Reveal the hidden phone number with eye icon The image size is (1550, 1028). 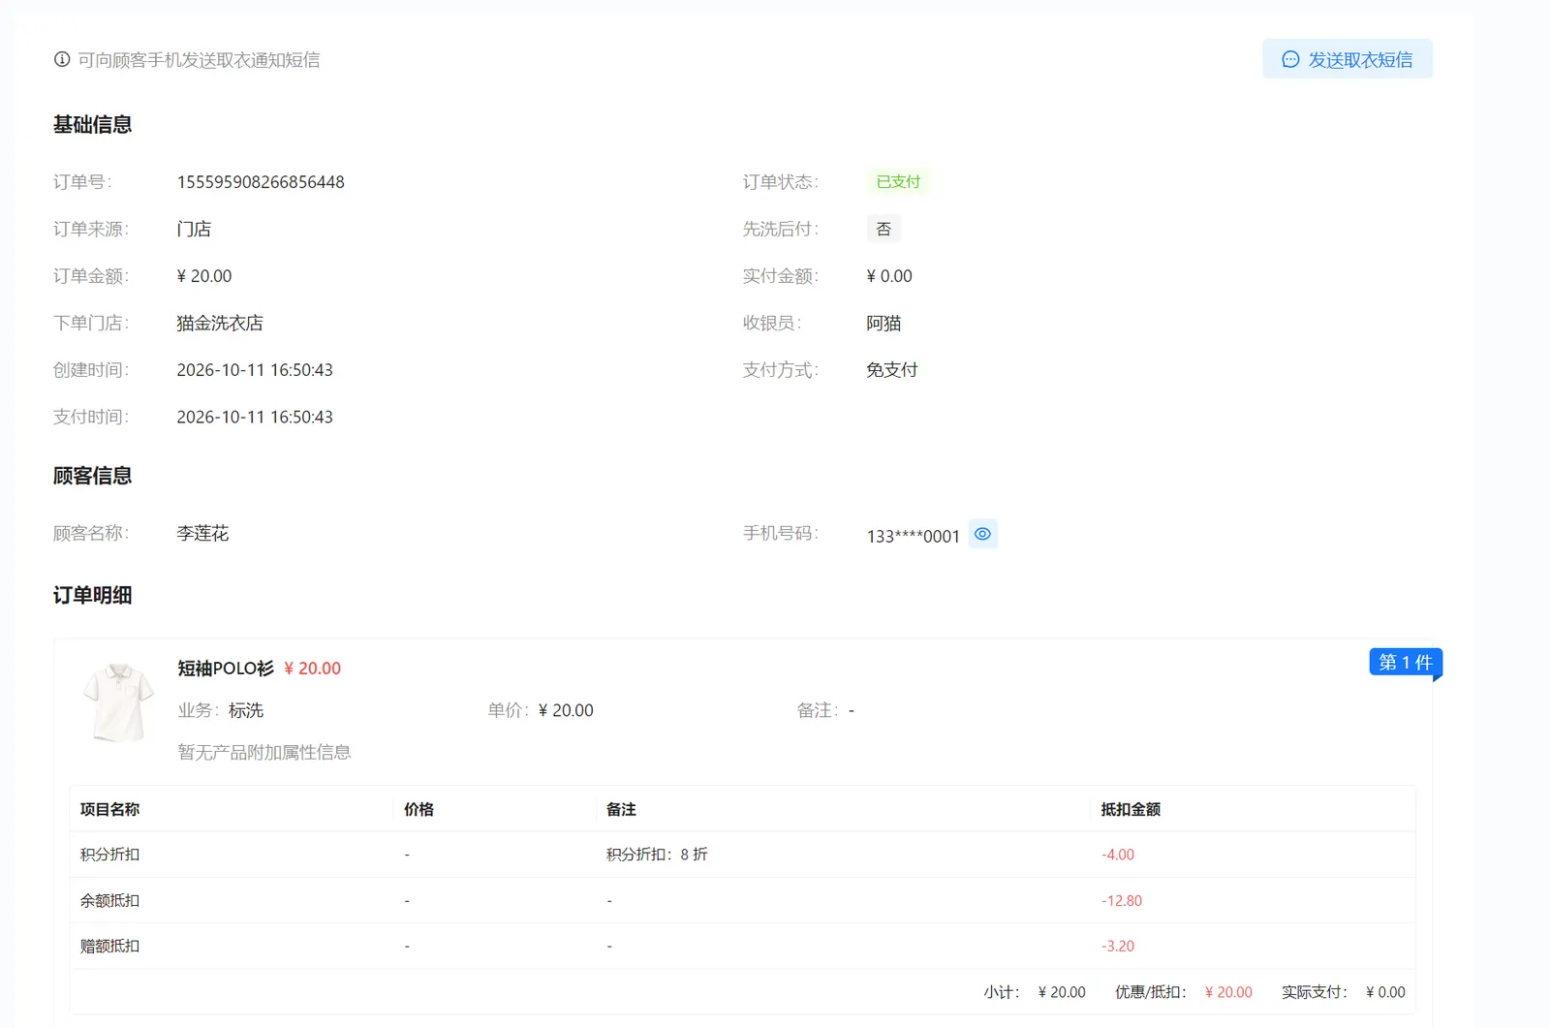tap(982, 534)
